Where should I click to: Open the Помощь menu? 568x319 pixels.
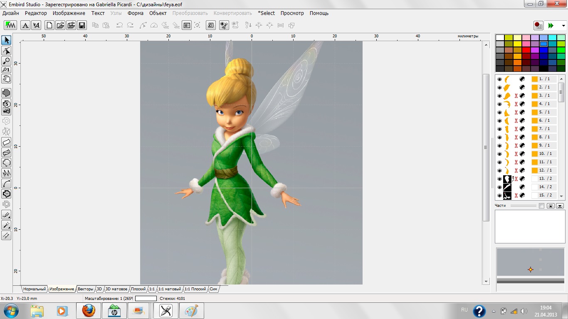tap(319, 13)
